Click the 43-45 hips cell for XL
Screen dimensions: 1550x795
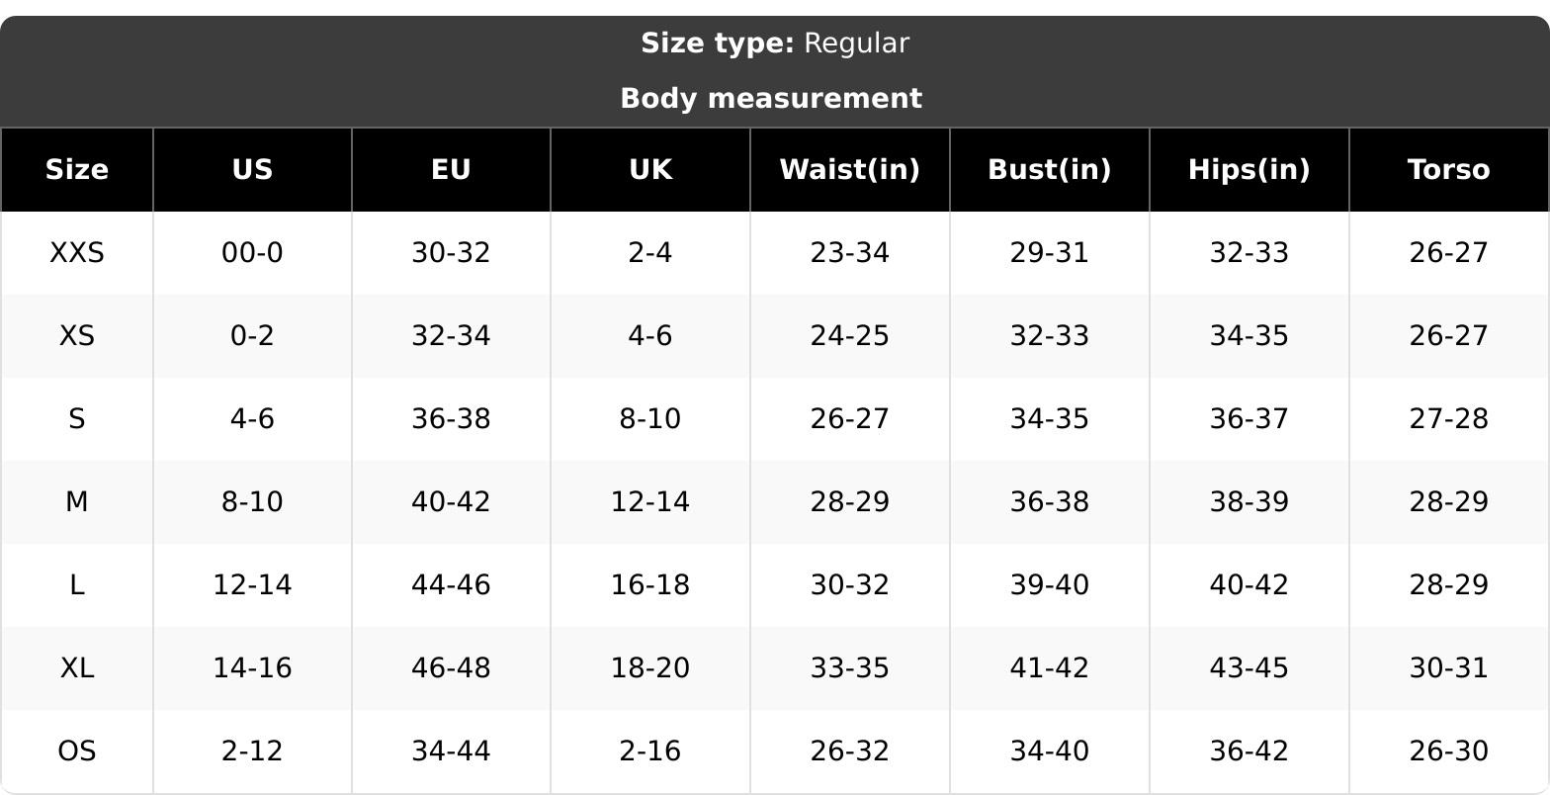click(x=1249, y=668)
